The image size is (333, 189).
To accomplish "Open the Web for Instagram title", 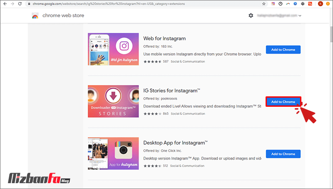I will pyautogui.click(x=164, y=38).
